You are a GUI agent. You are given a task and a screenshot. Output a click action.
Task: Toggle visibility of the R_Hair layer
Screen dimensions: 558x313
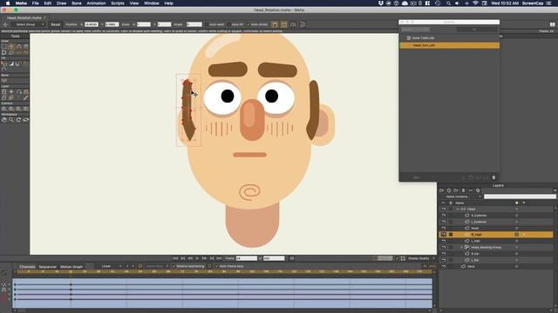point(444,235)
